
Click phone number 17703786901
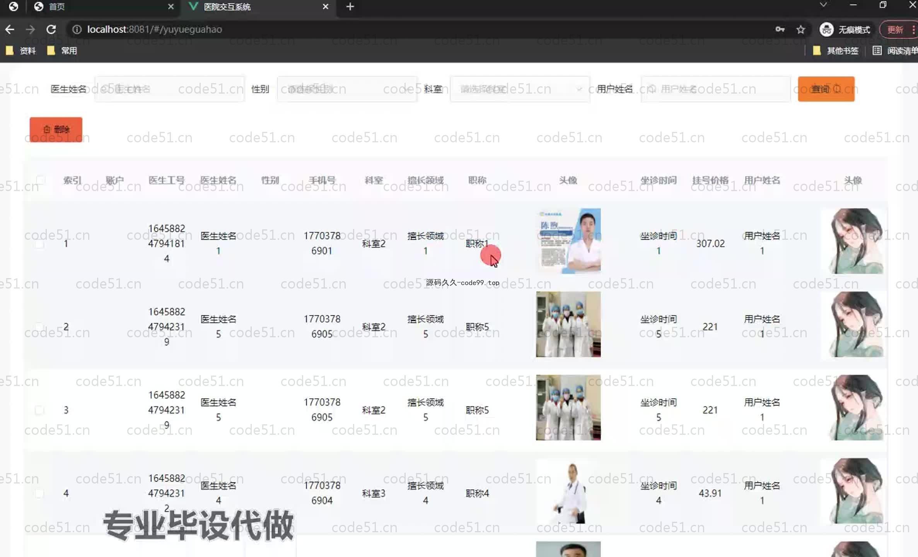322,243
